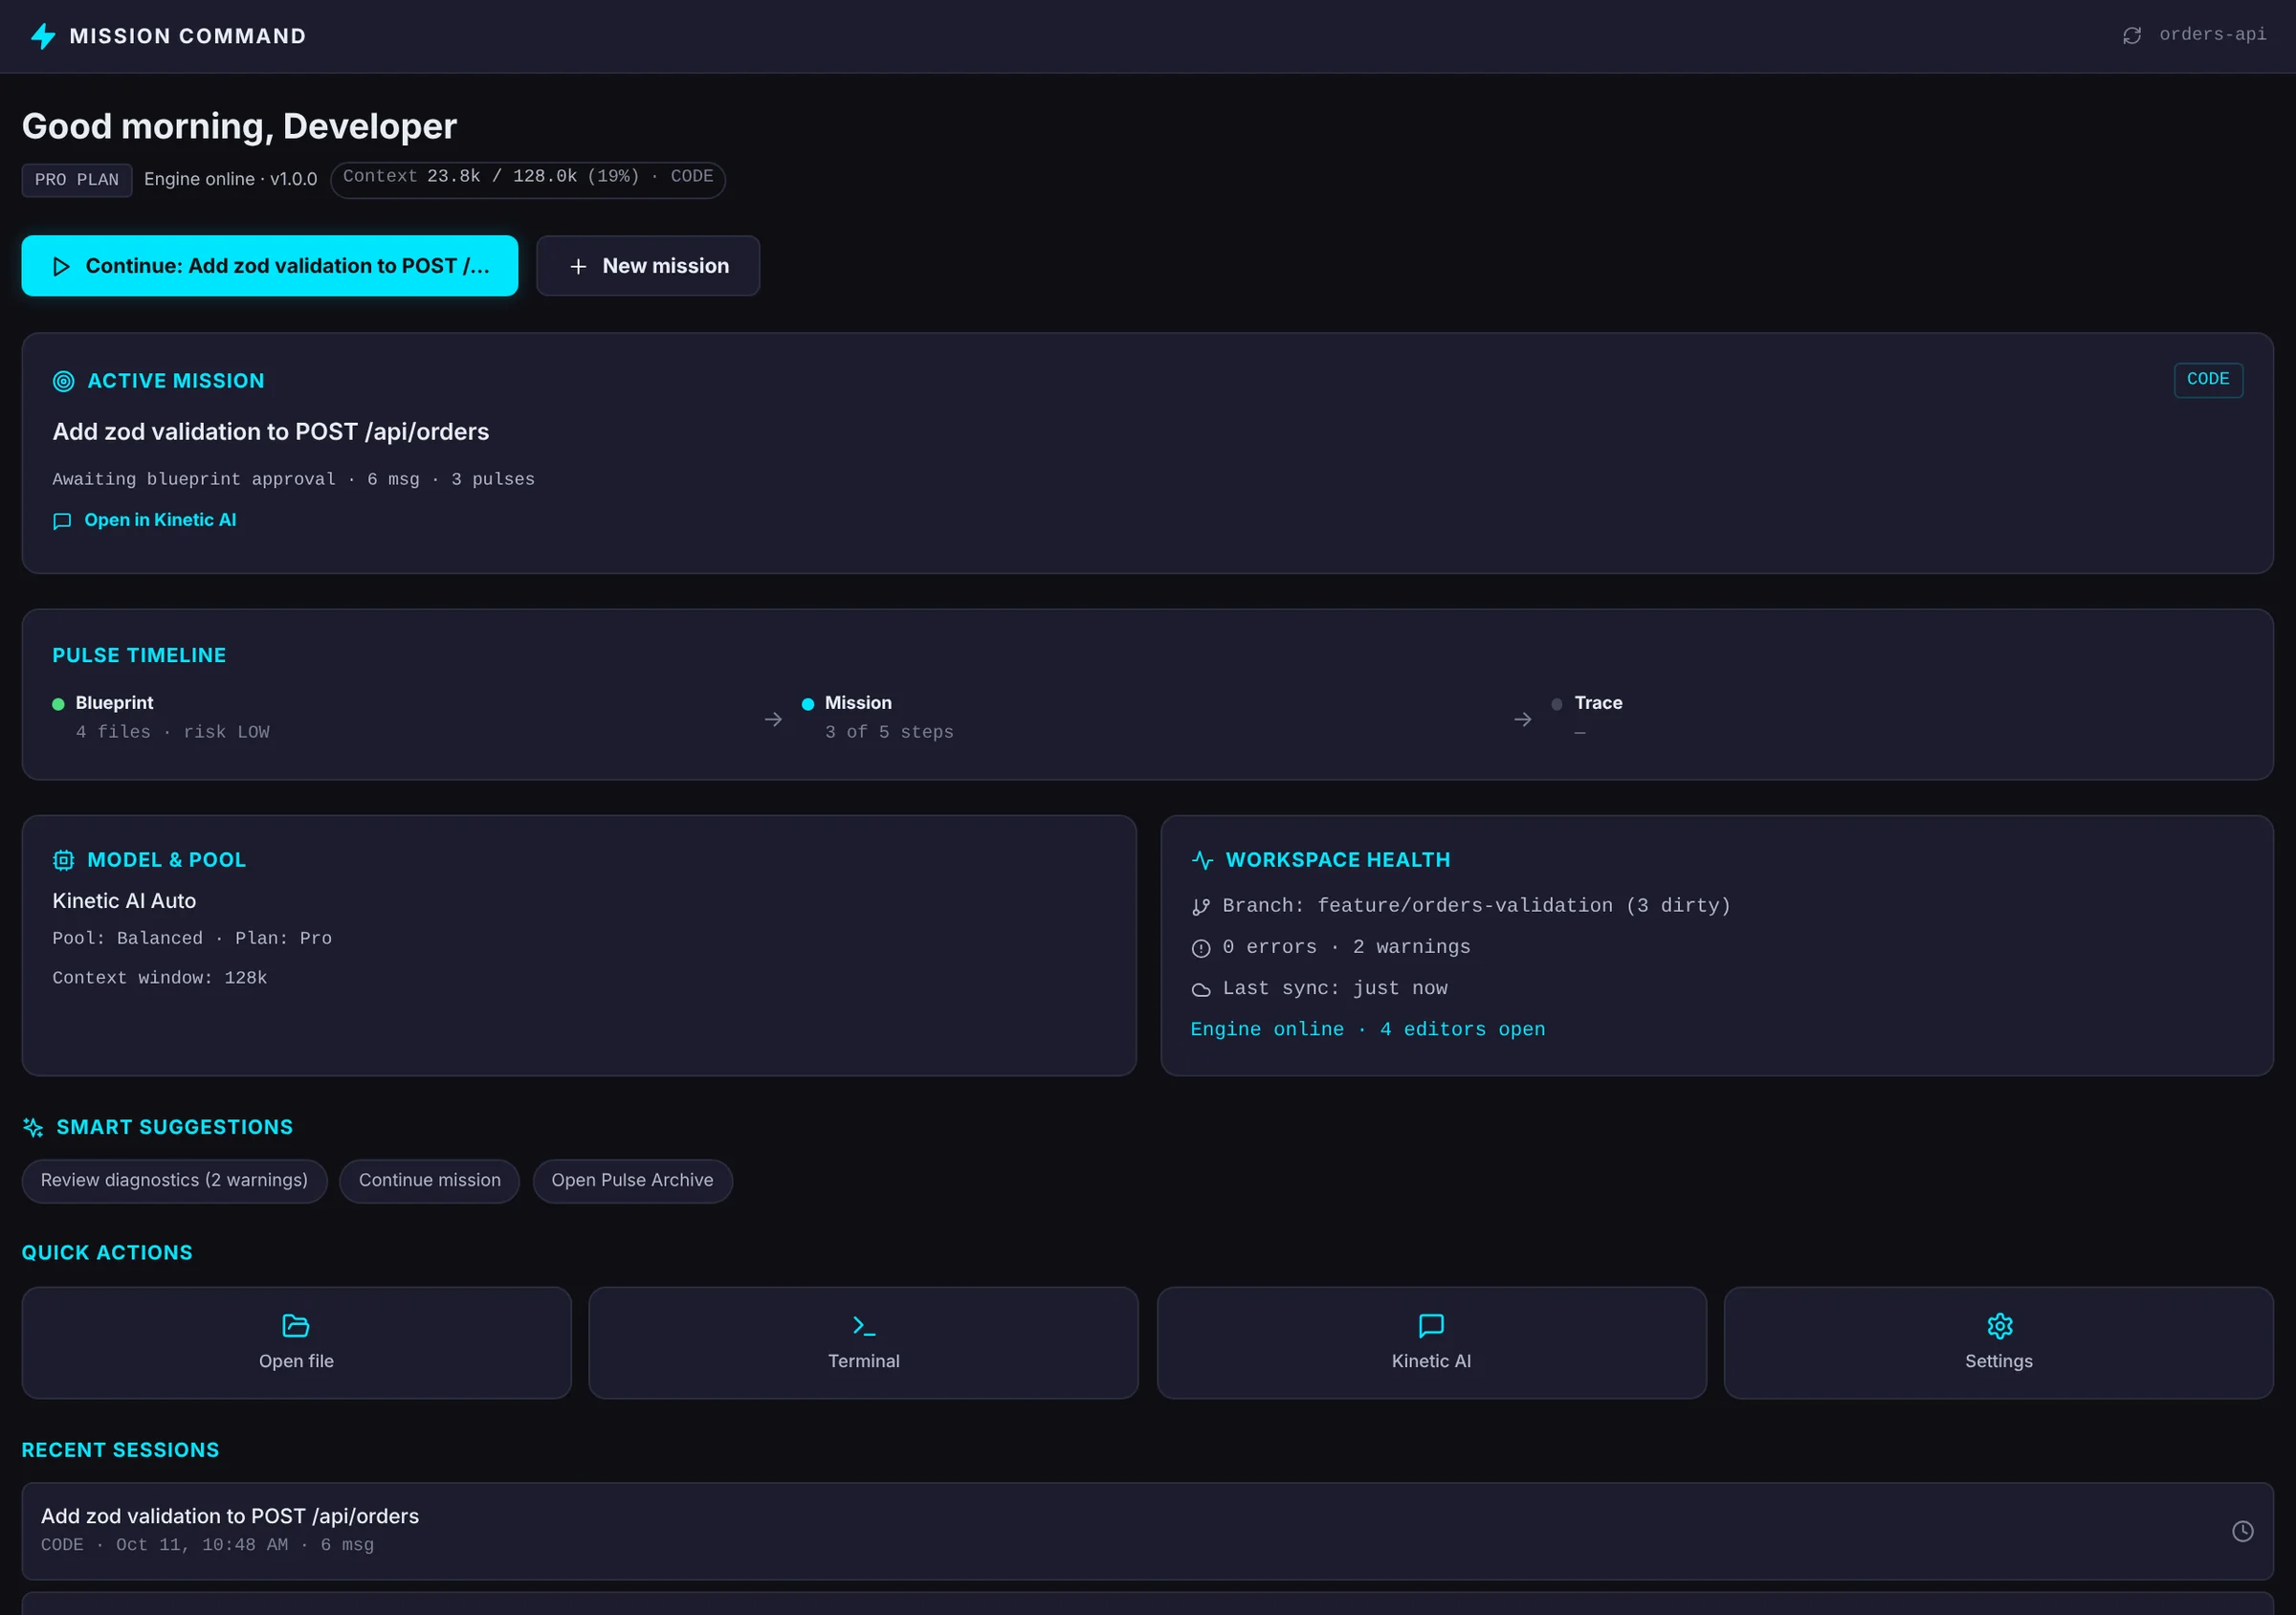The image size is (2296, 1615).
Task: Click the play icon in Continue button
Action: (x=61, y=267)
